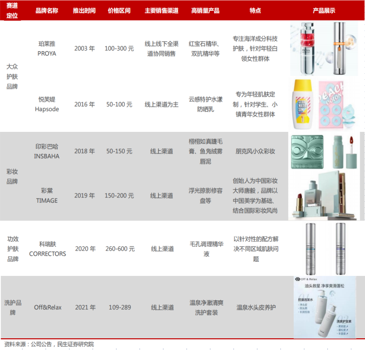Click the 毛孔调理精华液 product cell
Viewport: 365px width, 350px height.
pos(207,249)
